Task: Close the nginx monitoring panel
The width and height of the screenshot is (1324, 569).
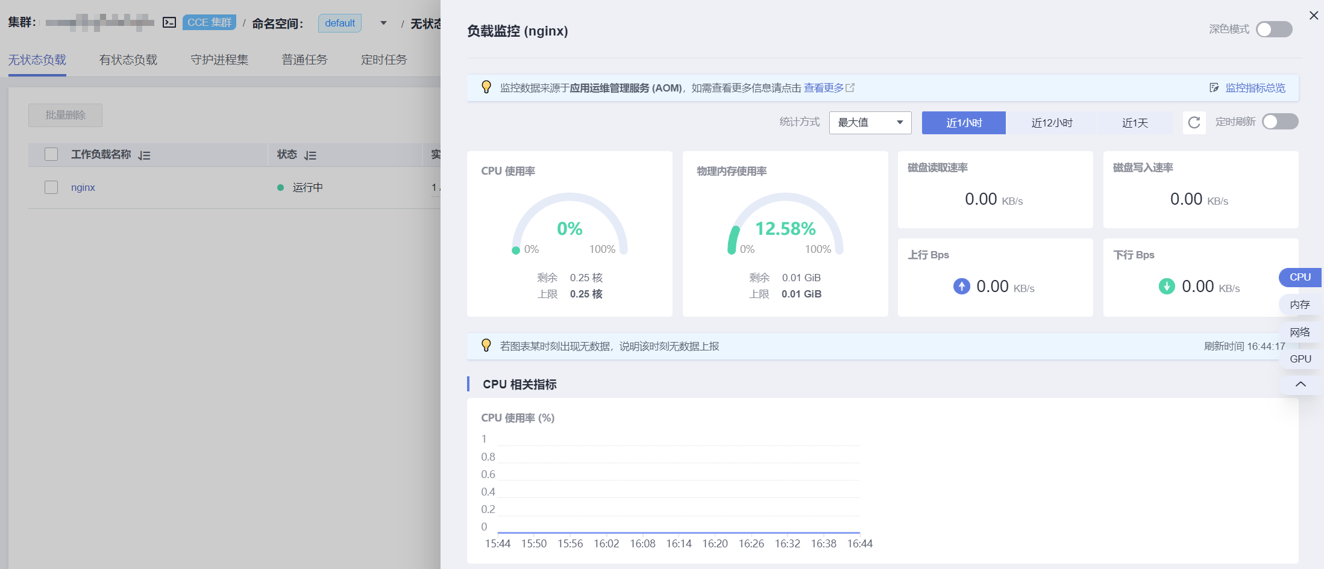Action: pos(1314,16)
